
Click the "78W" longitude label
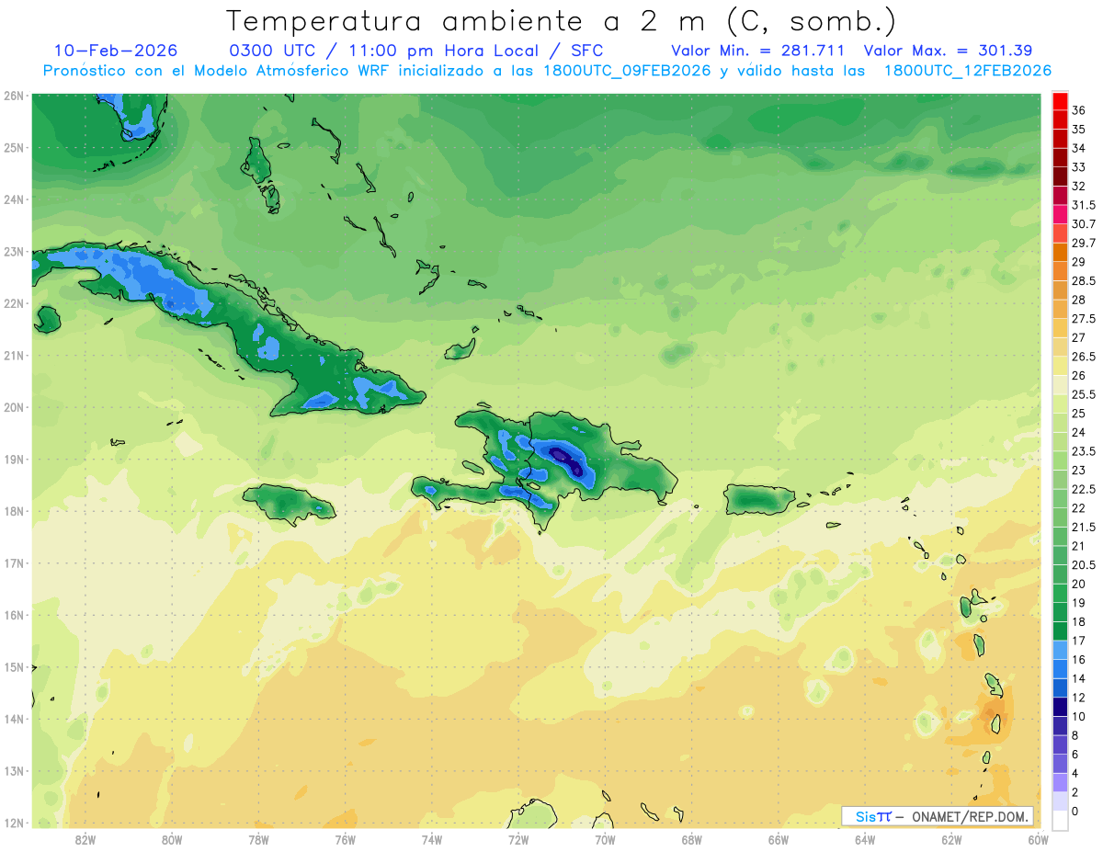point(258,840)
